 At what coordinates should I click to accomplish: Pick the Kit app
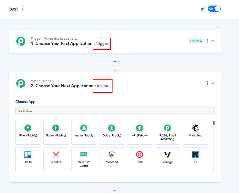(x=195, y=159)
